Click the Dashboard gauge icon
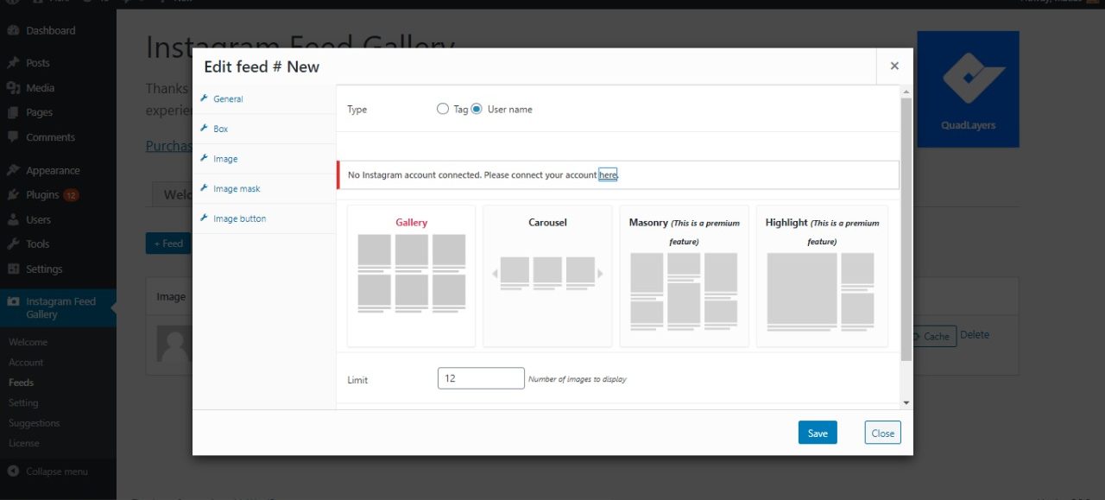1105x500 pixels. click(13, 30)
